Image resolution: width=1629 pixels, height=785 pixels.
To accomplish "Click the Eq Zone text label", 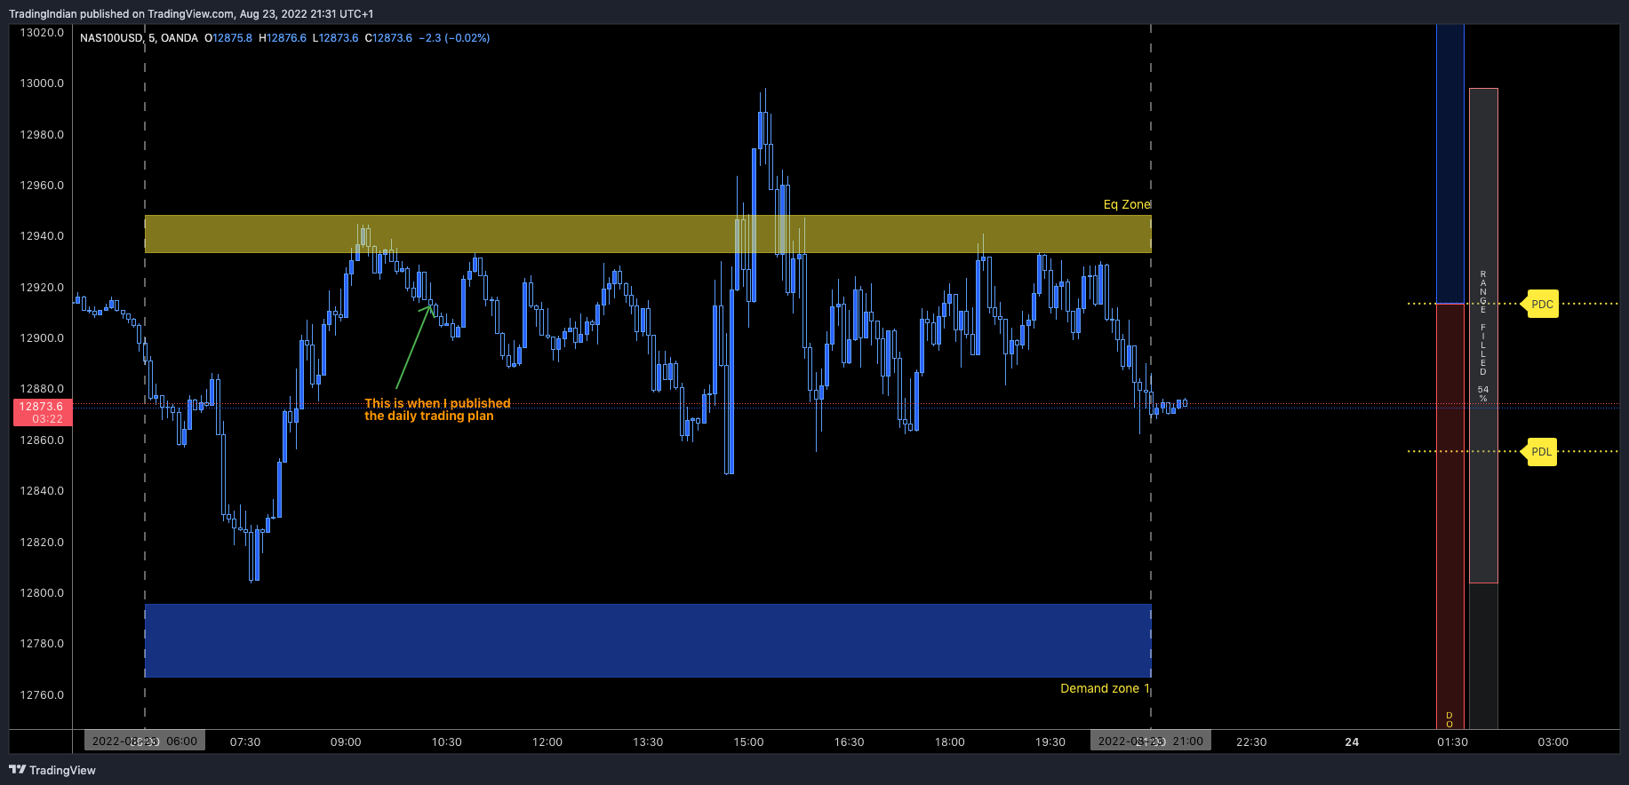I will [1127, 204].
